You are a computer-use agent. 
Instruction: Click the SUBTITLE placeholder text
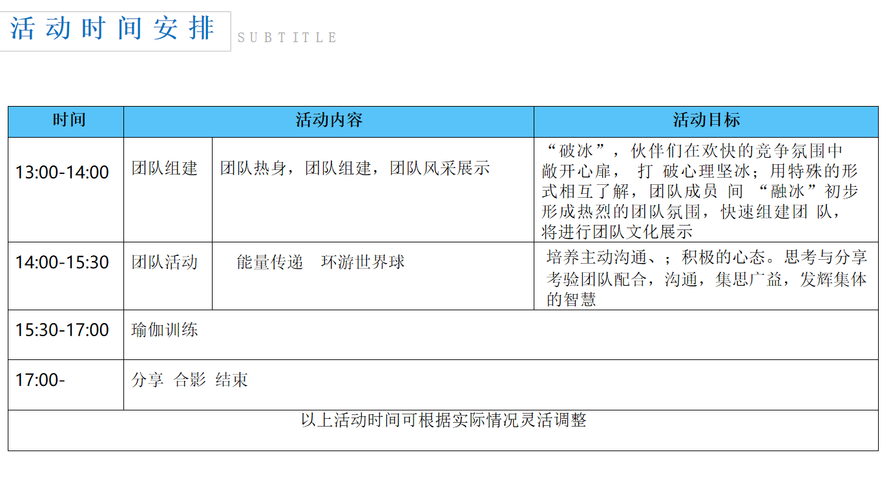(x=287, y=37)
